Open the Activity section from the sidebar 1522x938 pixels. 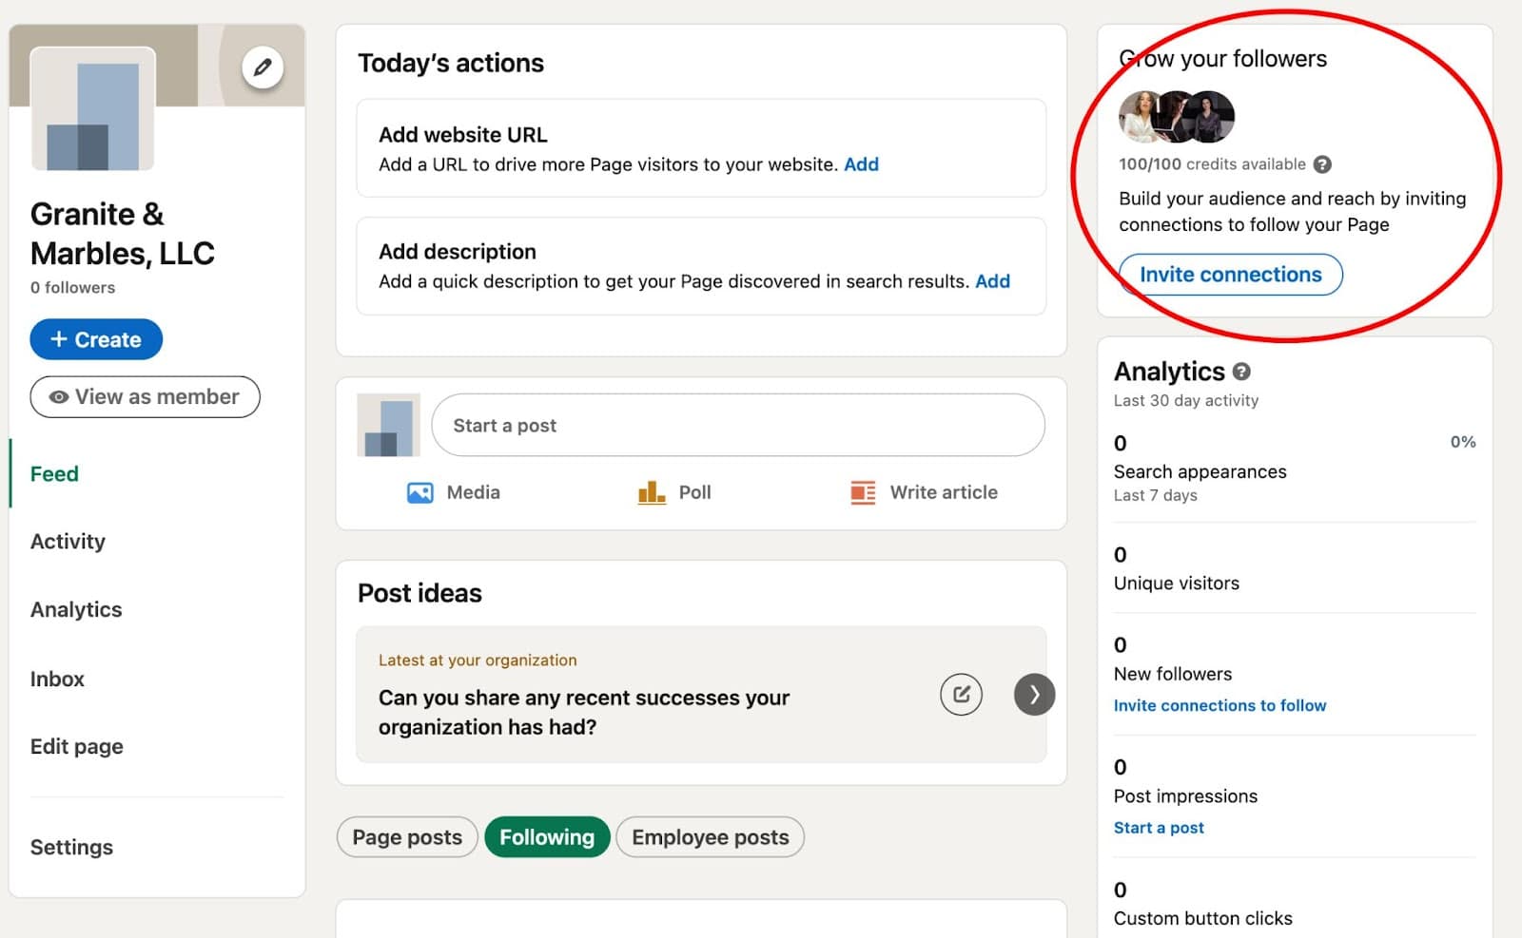(68, 541)
